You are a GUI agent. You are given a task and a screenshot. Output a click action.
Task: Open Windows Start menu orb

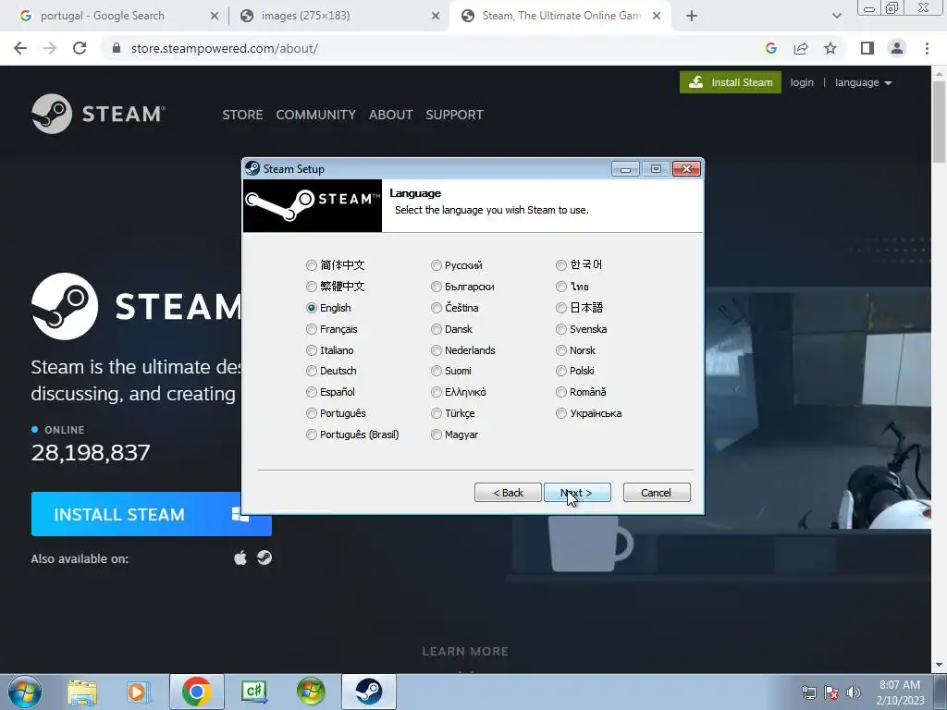click(x=25, y=692)
